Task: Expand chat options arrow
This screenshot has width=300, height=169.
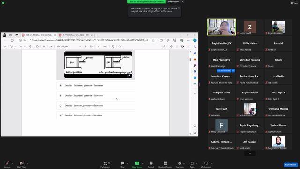Action: click(127, 163)
